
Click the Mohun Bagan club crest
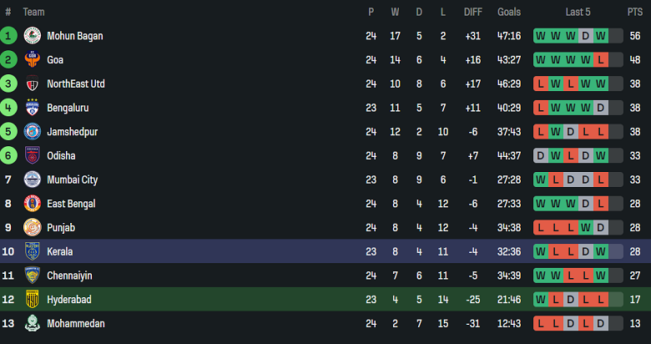(33, 36)
